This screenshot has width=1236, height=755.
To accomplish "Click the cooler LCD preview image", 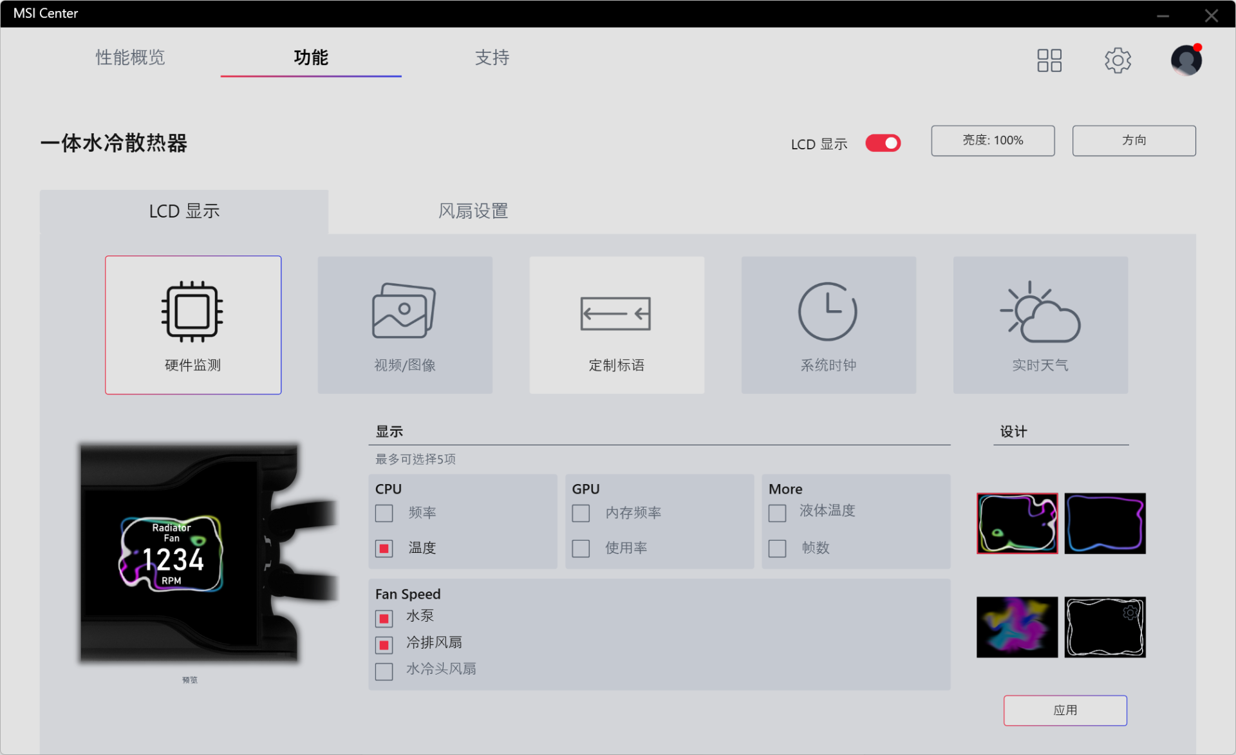I will (x=207, y=552).
